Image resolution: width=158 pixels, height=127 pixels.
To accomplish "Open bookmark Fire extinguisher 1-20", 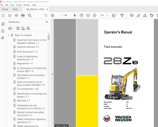I will coord(28,89).
